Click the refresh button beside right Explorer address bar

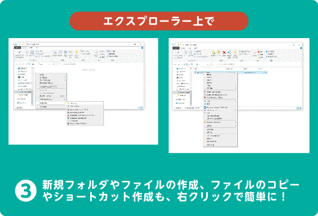click(211, 64)
